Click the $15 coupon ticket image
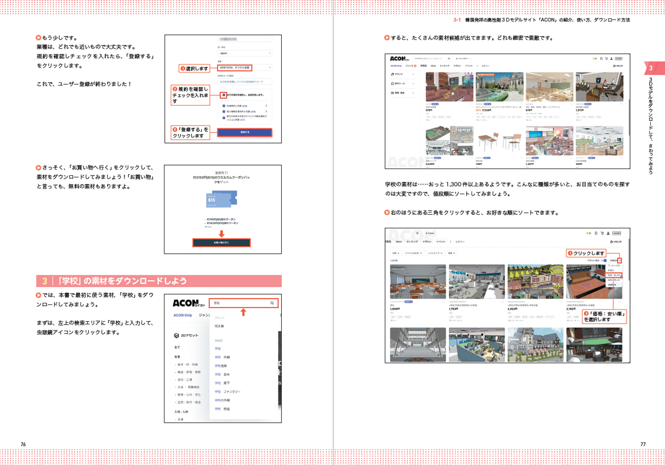The width and height of the screenshot is (665, 465). [222, 200]
